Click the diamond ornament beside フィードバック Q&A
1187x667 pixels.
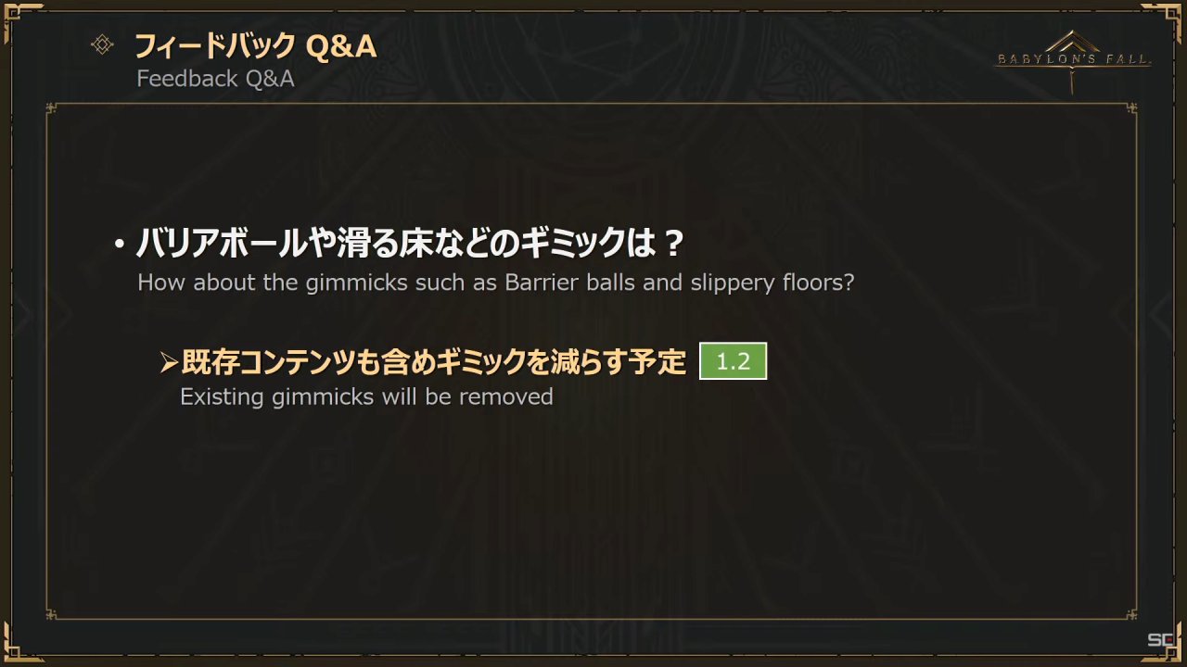[102, 44]
